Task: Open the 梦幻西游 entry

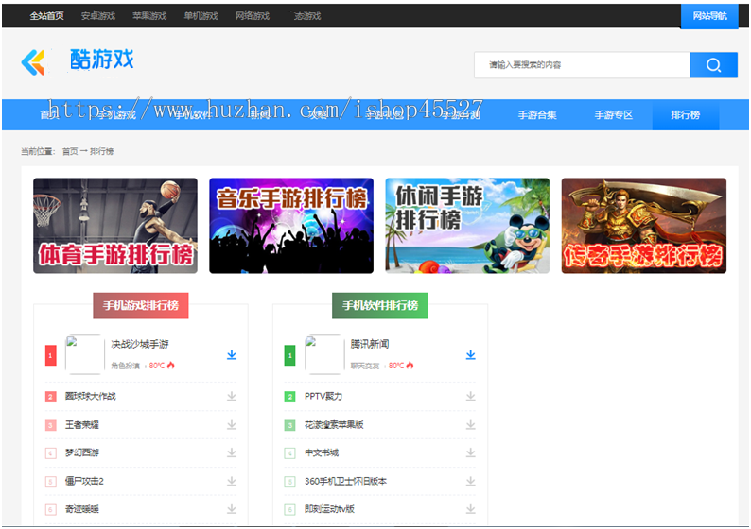Action: coord(82,452)
